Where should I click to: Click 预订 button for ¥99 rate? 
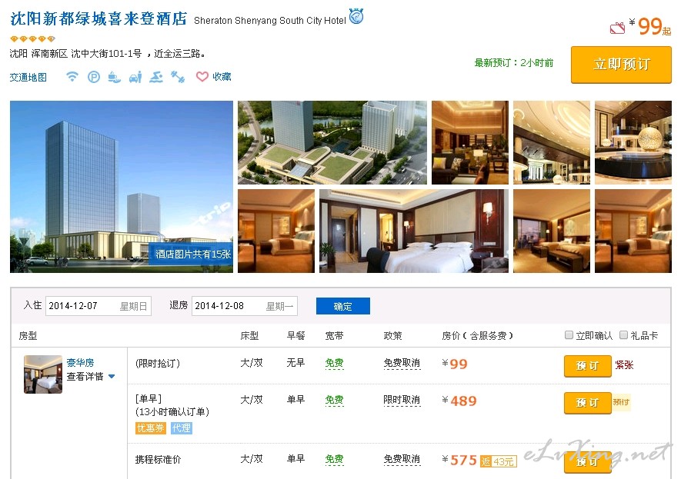click(x=588, y=366)
